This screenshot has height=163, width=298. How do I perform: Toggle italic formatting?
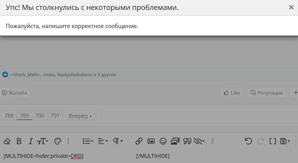(31, 141)
